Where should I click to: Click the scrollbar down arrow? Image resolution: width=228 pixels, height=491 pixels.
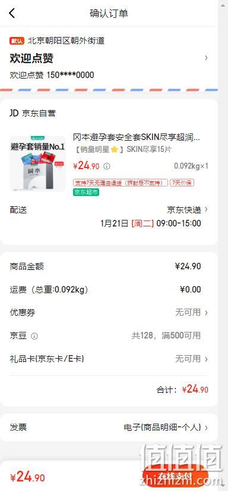(x=223, y=486)
